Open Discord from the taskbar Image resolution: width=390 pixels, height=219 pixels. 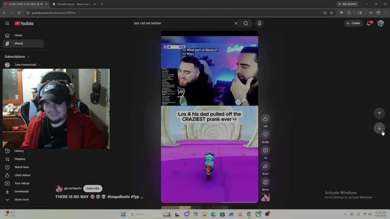(187, 214)
